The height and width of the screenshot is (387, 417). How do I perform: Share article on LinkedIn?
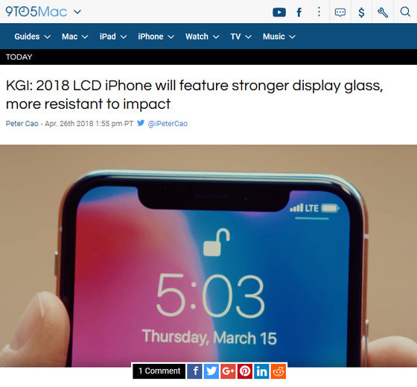[261, 371]
